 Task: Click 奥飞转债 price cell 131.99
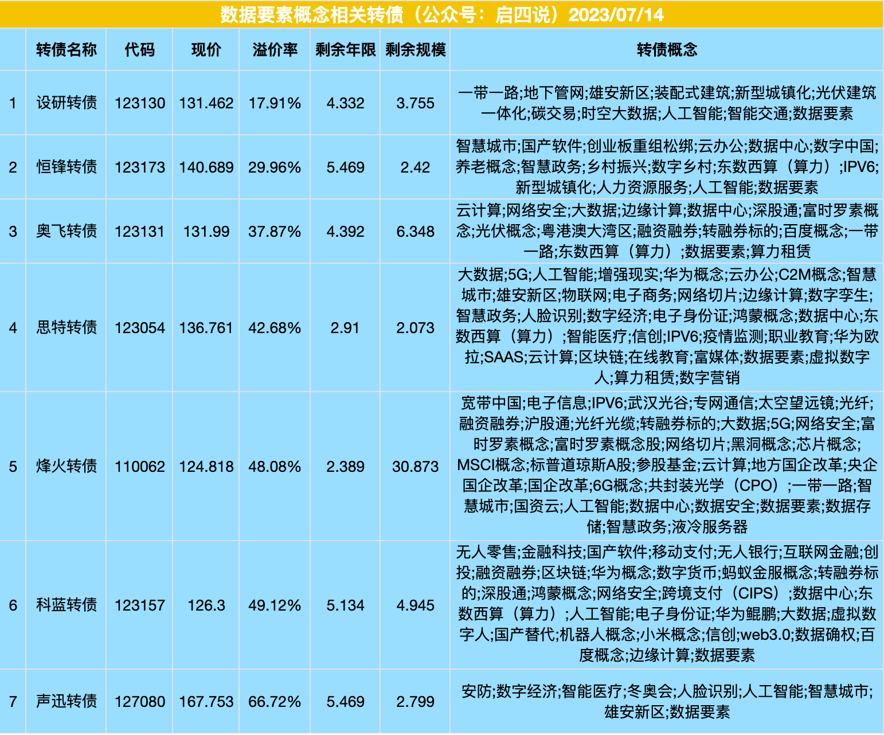pyautogui.click(x=206, y=232)
